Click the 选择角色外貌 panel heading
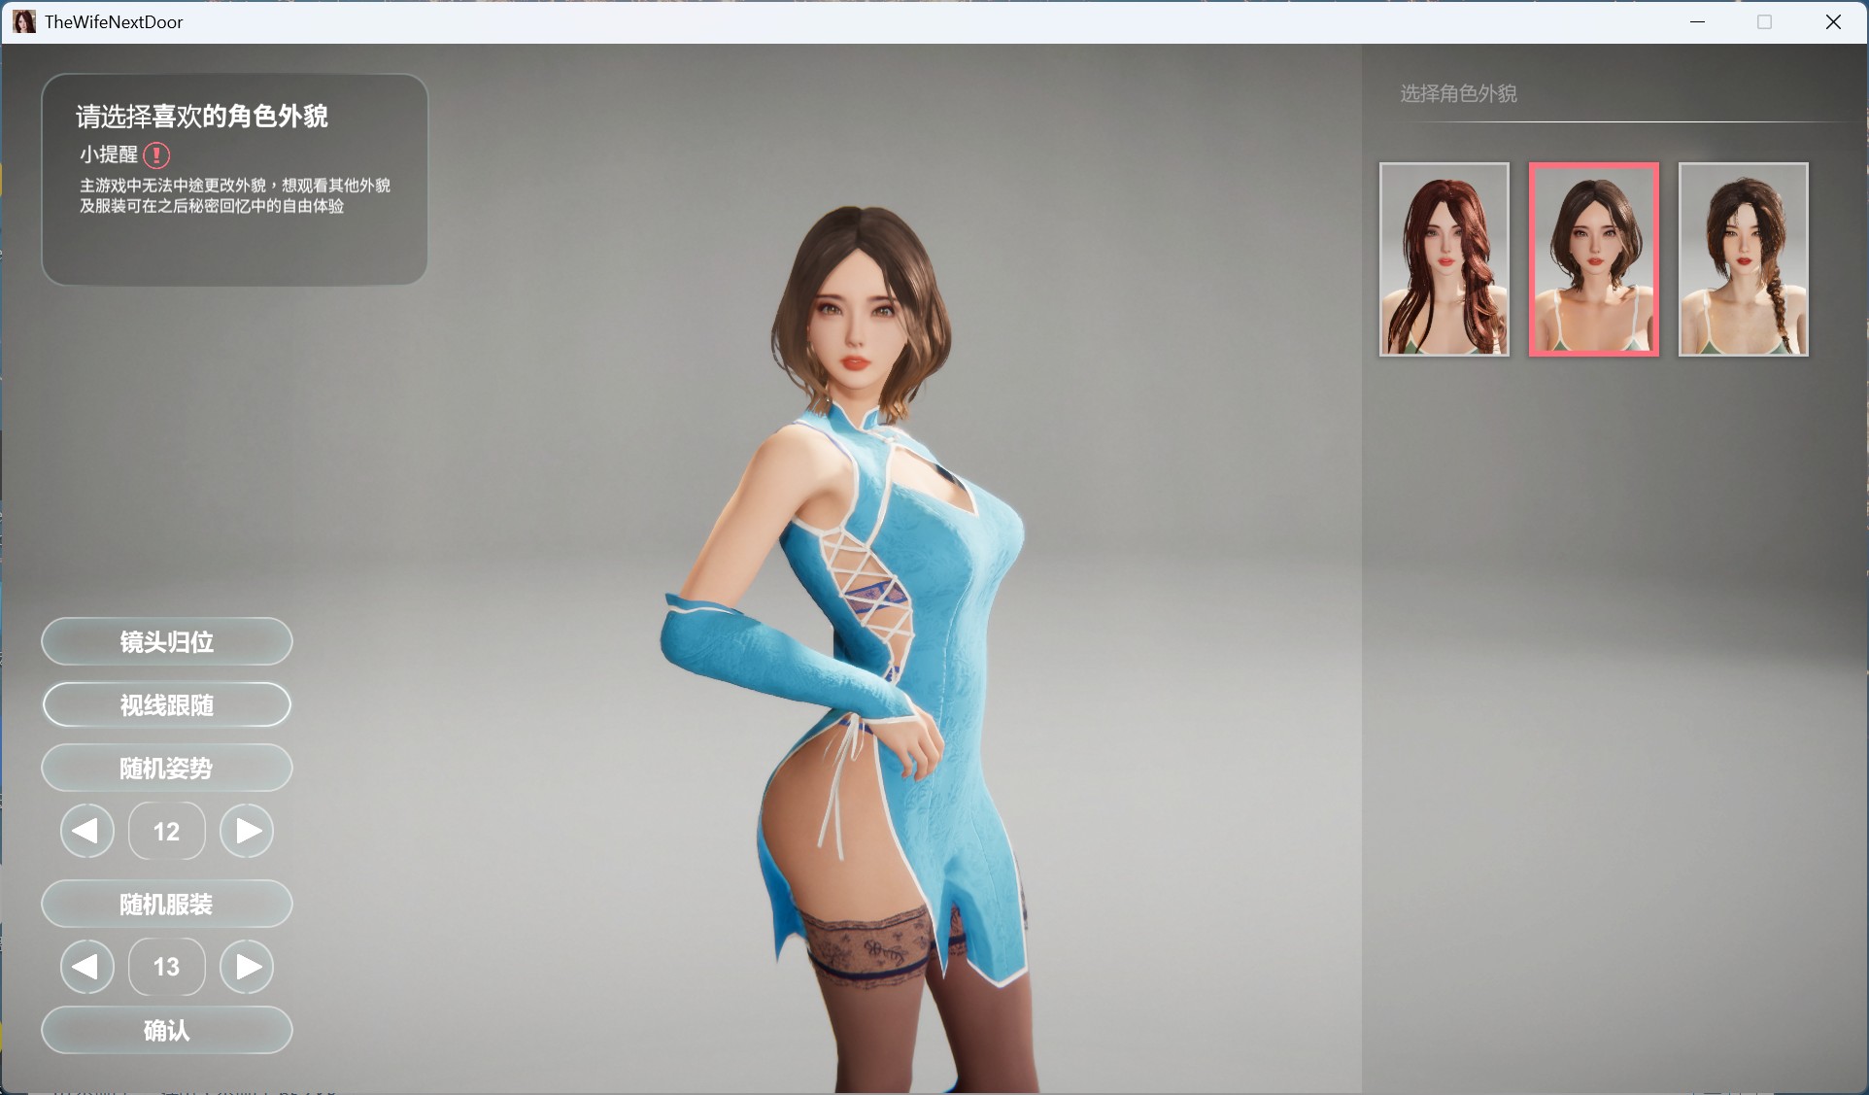1869x1095 pixels. pyautogui.click(x=1458, y=93)
